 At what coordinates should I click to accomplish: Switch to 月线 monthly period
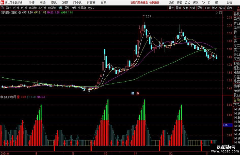pos(74,8)
